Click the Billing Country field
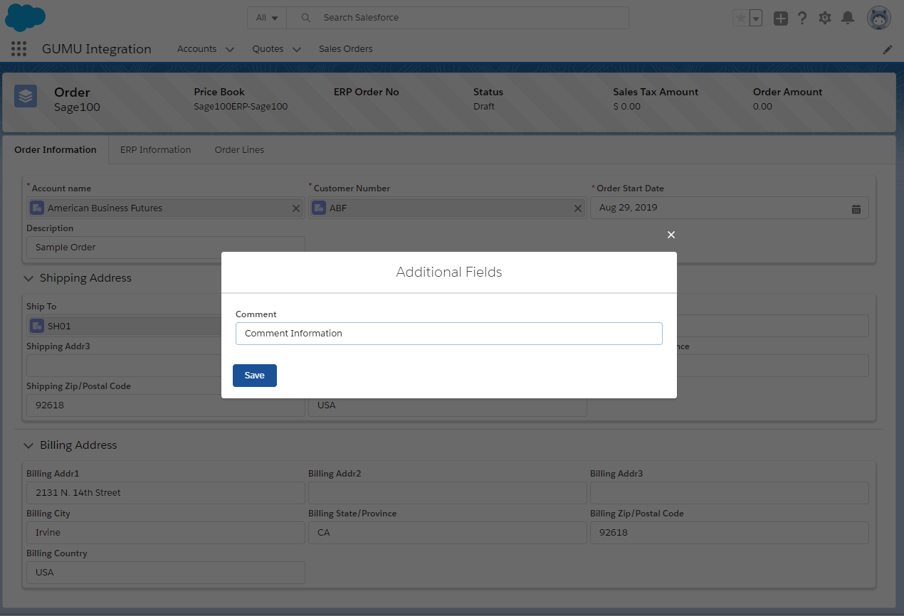 click(166, 573)
